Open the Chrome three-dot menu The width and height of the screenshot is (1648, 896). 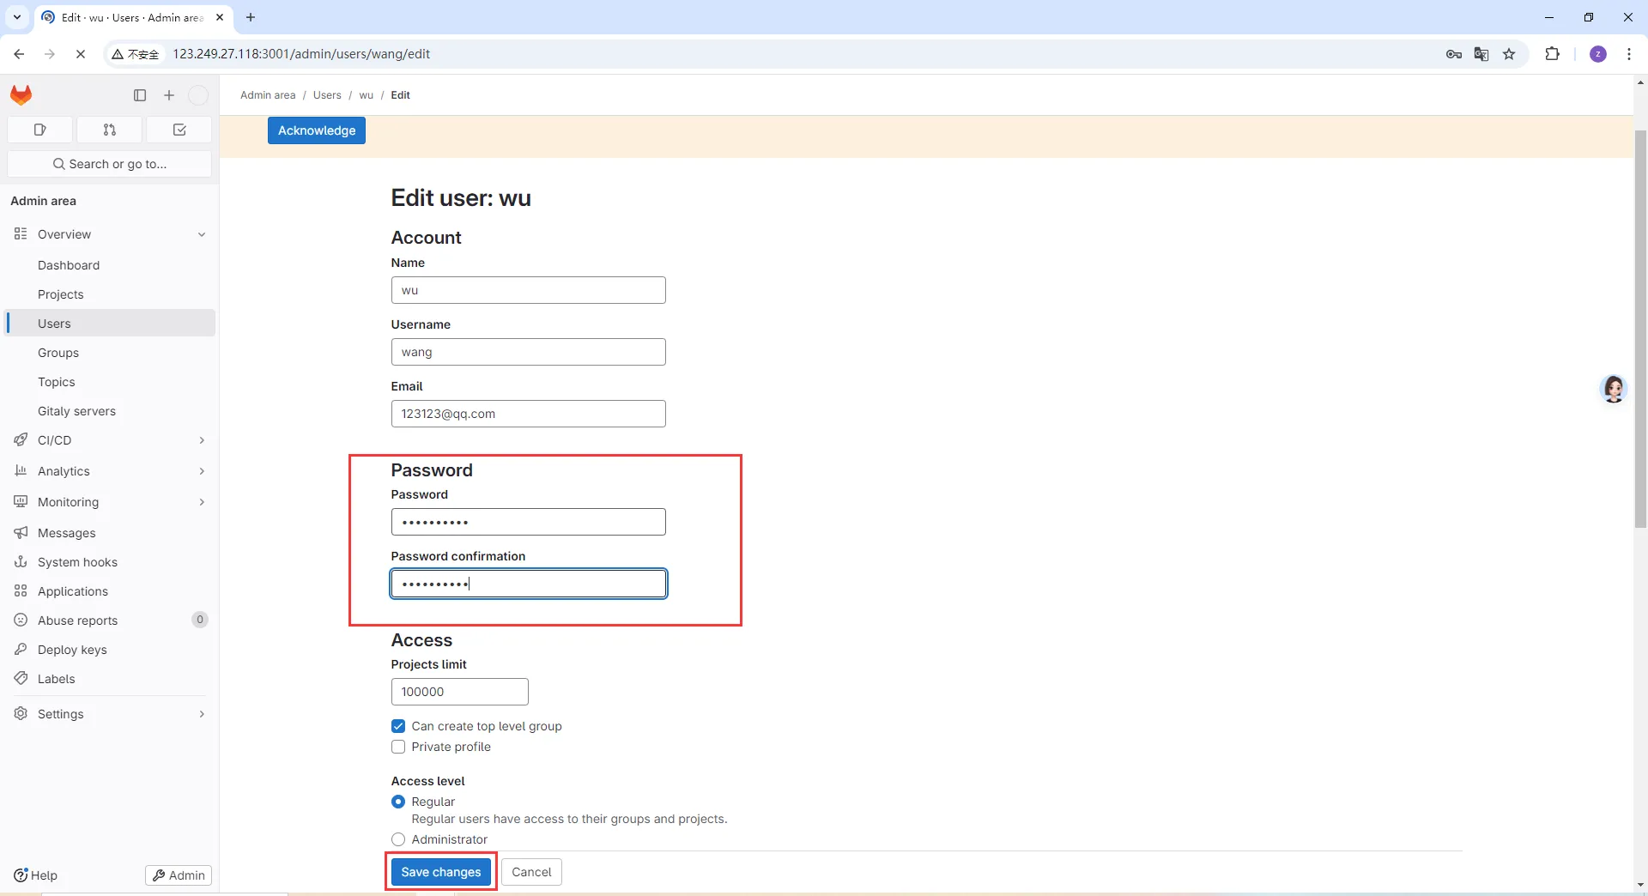(1629, 54)
